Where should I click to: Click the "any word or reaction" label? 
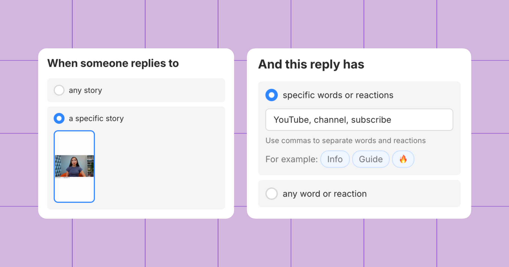(x=325, y=194)
